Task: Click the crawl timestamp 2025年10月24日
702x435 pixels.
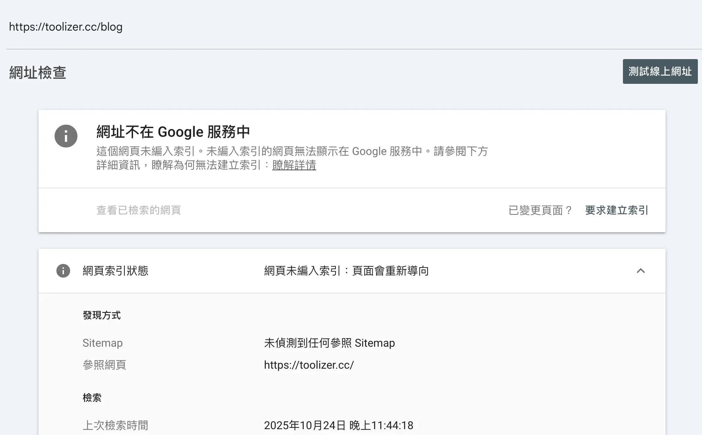Action: pos(338,425)
